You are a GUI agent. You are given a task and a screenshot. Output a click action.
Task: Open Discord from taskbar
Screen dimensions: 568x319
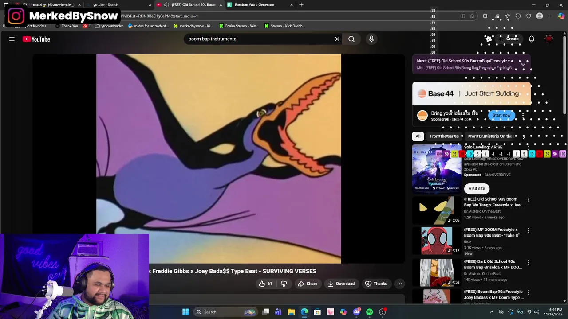pyautogui.click(x=356, y=312)
